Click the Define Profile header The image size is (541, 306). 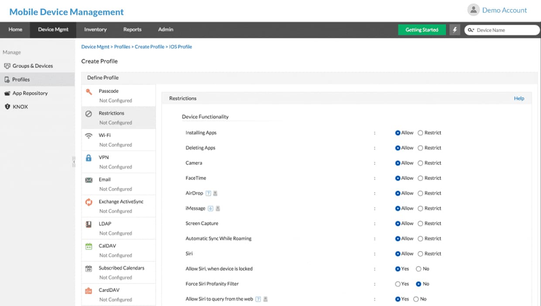[103, 77]
